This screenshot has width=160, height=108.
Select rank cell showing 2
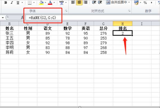[x=123, y=33]
